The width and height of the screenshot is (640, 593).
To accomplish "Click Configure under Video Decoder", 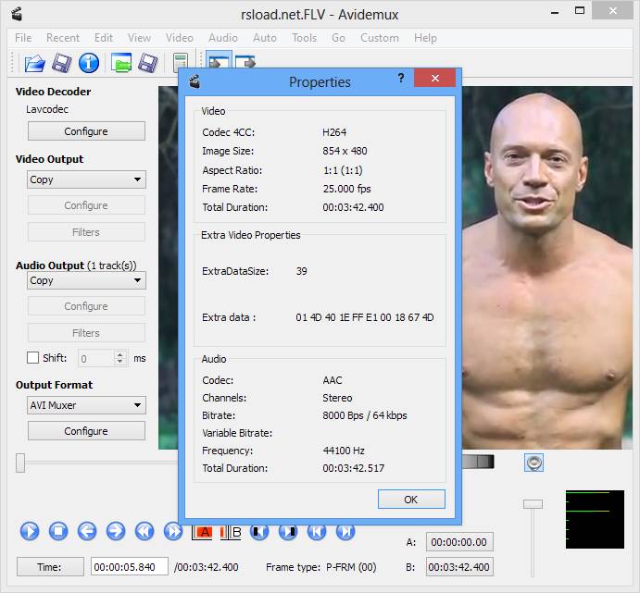I will (86, 131).
